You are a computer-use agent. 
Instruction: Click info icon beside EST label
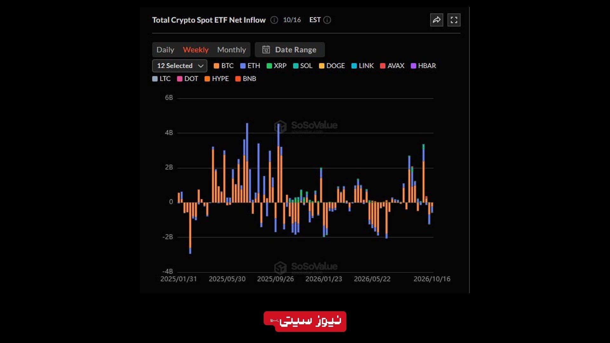tap(327, 20)
